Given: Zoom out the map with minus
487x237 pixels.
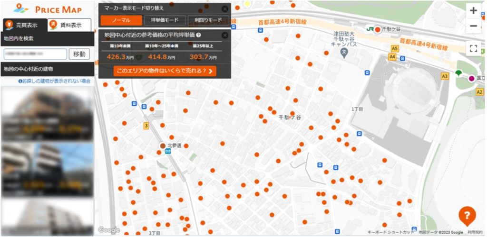Looking at the screenshot, I should tap(473, 26).
